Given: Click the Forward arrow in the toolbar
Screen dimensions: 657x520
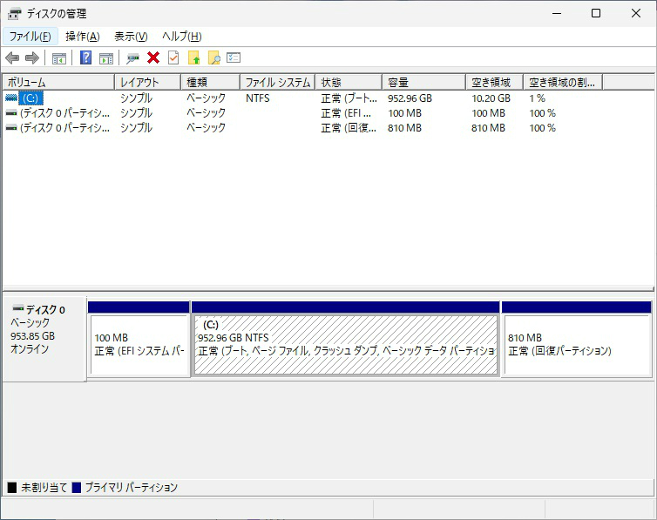Looking at the screenshot, I should point(32,58).
